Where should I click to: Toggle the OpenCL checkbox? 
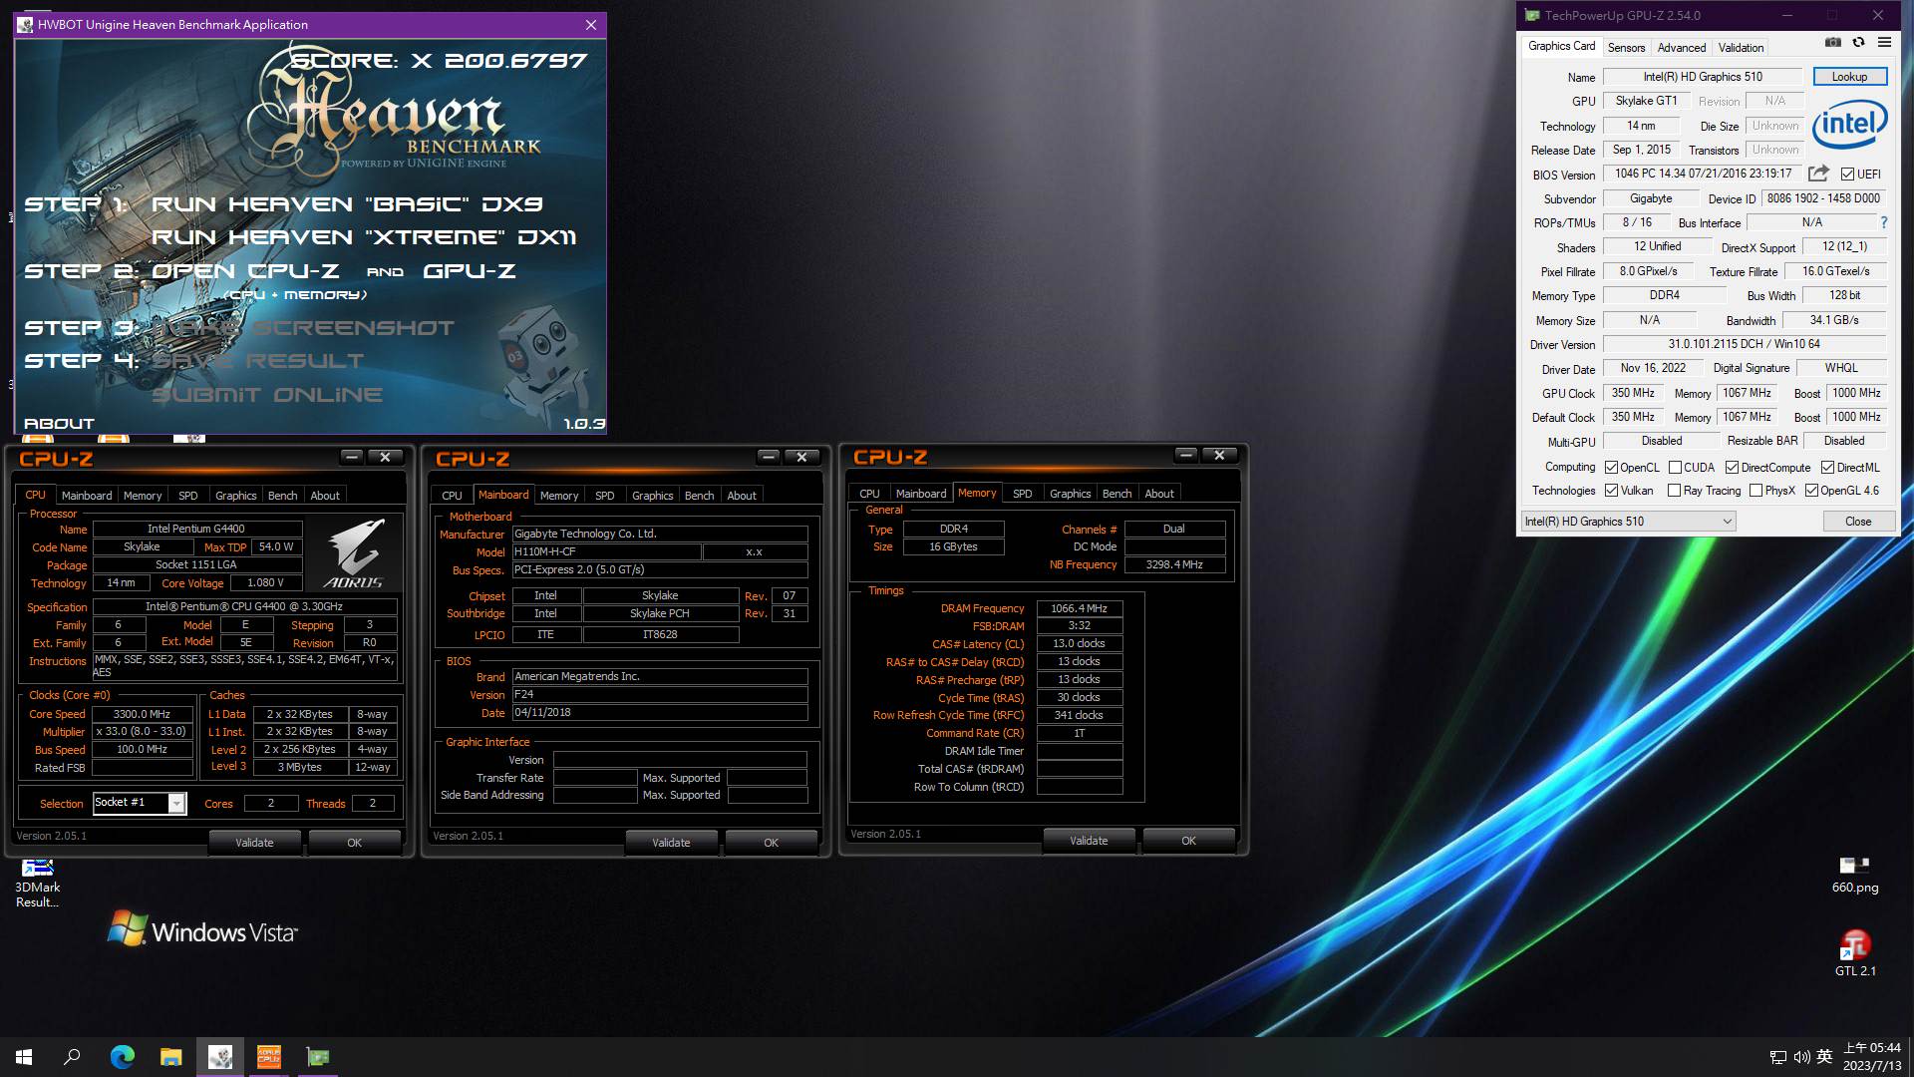1611,468
